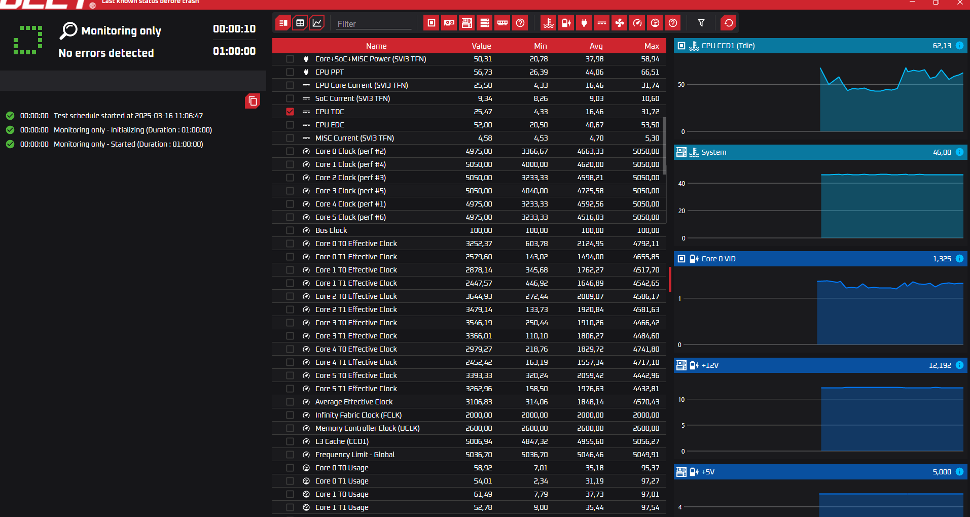This screenshot has height=517, width=970.
Task: Switch to the grid table-and-graph view
Action: (x=300, y=23)
